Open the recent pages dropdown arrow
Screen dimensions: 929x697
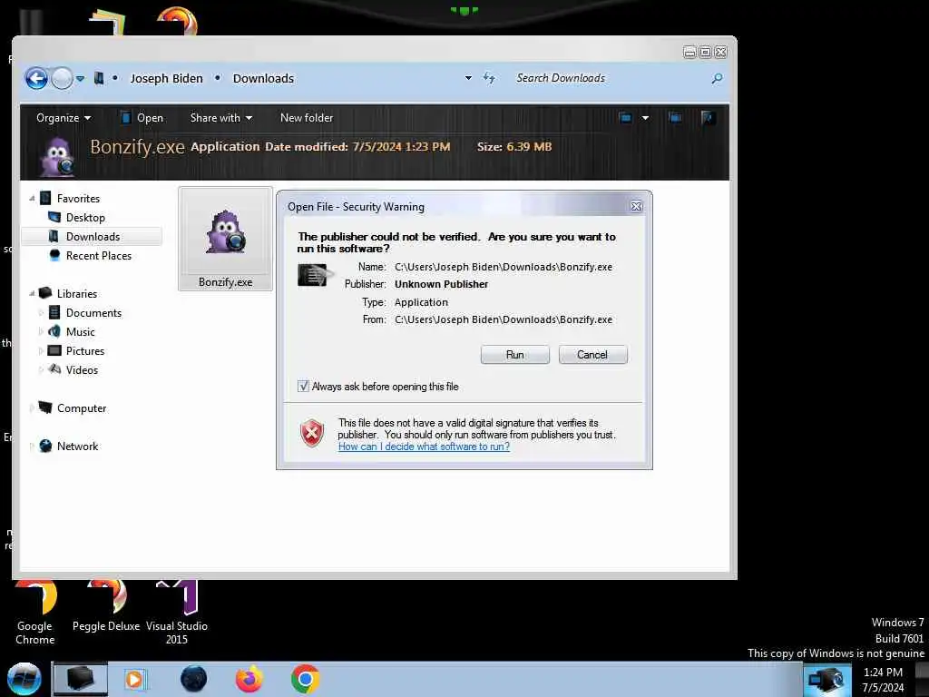coord(80,78)
